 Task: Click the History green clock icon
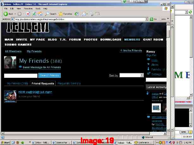pyautogui.click(x=76, y=14)
